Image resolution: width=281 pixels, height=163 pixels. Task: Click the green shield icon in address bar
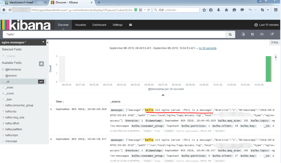136,10
